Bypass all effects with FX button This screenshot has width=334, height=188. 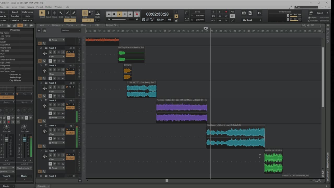[213, 16]
